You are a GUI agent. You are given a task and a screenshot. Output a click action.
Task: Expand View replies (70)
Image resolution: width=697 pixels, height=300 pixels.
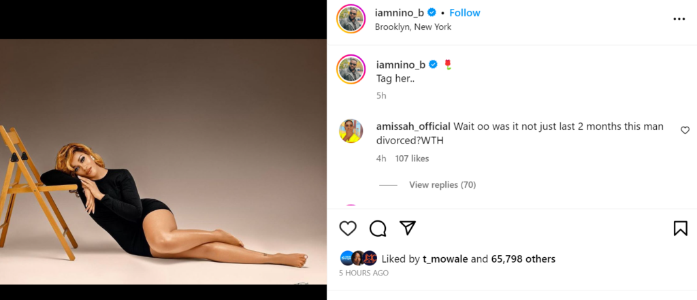[442, 185]
